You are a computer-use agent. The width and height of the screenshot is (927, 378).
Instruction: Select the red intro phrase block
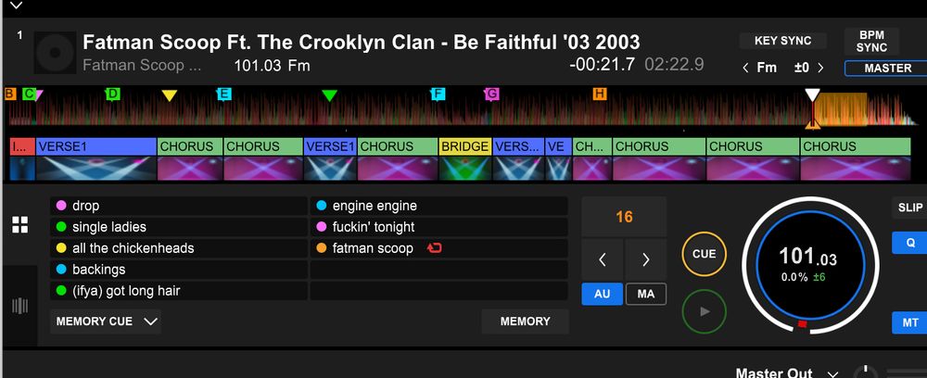[x=22, y=146]
